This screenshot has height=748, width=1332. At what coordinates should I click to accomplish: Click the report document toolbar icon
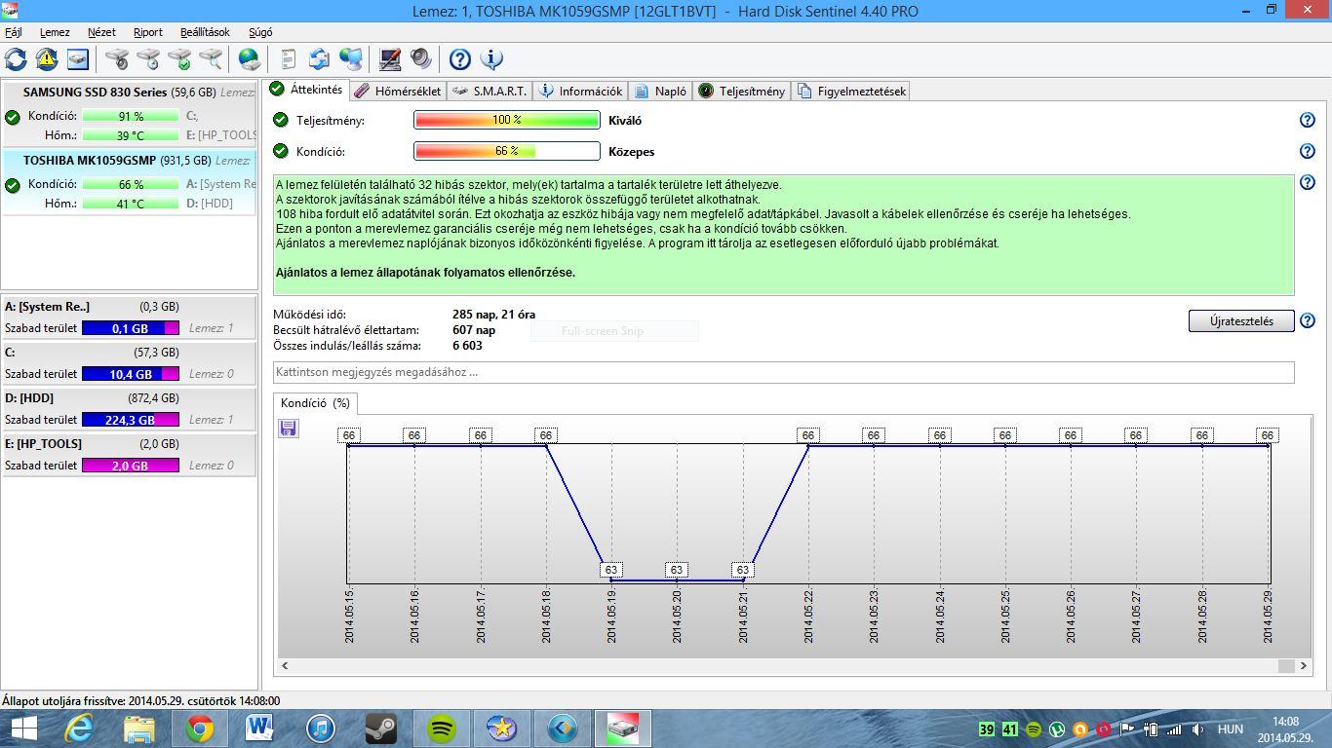click(x=288, y=59)
